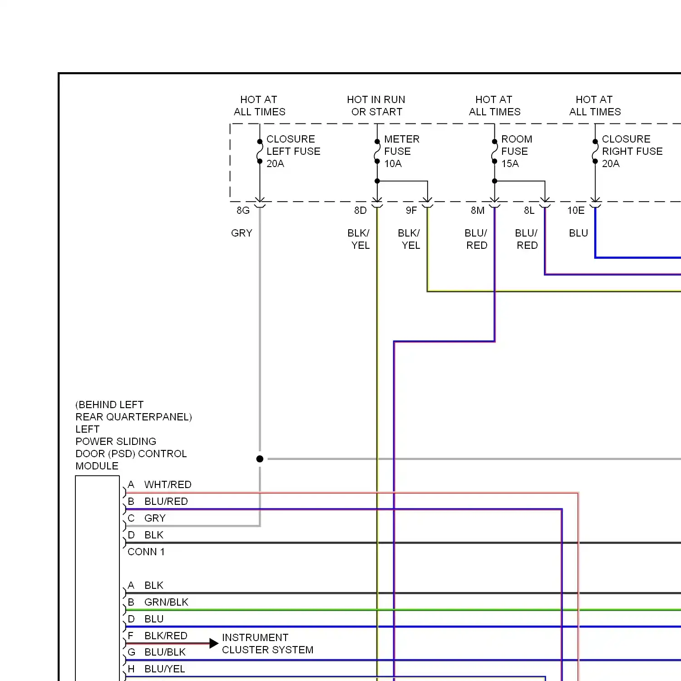Click connector pin label 8M
Image resolution: width=681 pixels, height=681 pixels.
tap(478, 210)
